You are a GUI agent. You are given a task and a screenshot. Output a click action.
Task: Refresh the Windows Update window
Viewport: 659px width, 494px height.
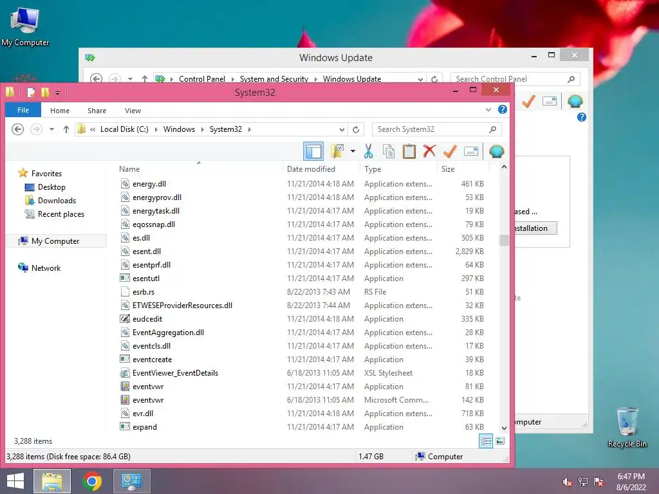pyautogui.click(x=434, y=79)
